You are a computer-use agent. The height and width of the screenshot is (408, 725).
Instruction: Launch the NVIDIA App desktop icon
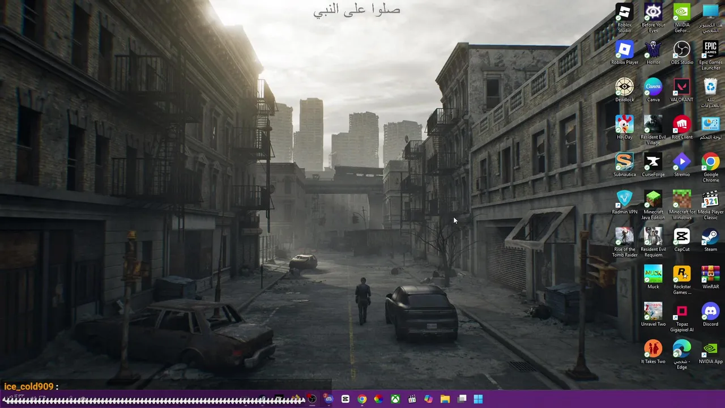point(710,352)
